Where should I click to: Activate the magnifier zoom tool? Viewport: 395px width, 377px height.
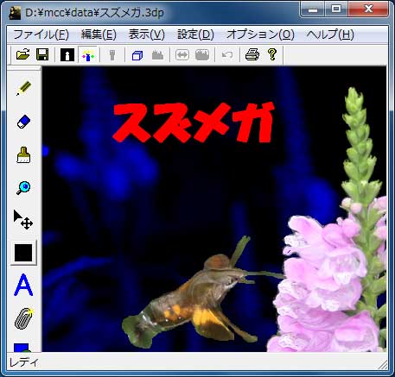23,188
